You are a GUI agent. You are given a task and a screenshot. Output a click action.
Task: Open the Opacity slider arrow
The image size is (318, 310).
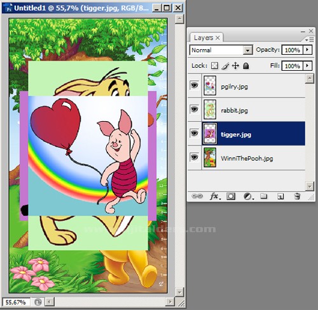[x=307, y=50]
